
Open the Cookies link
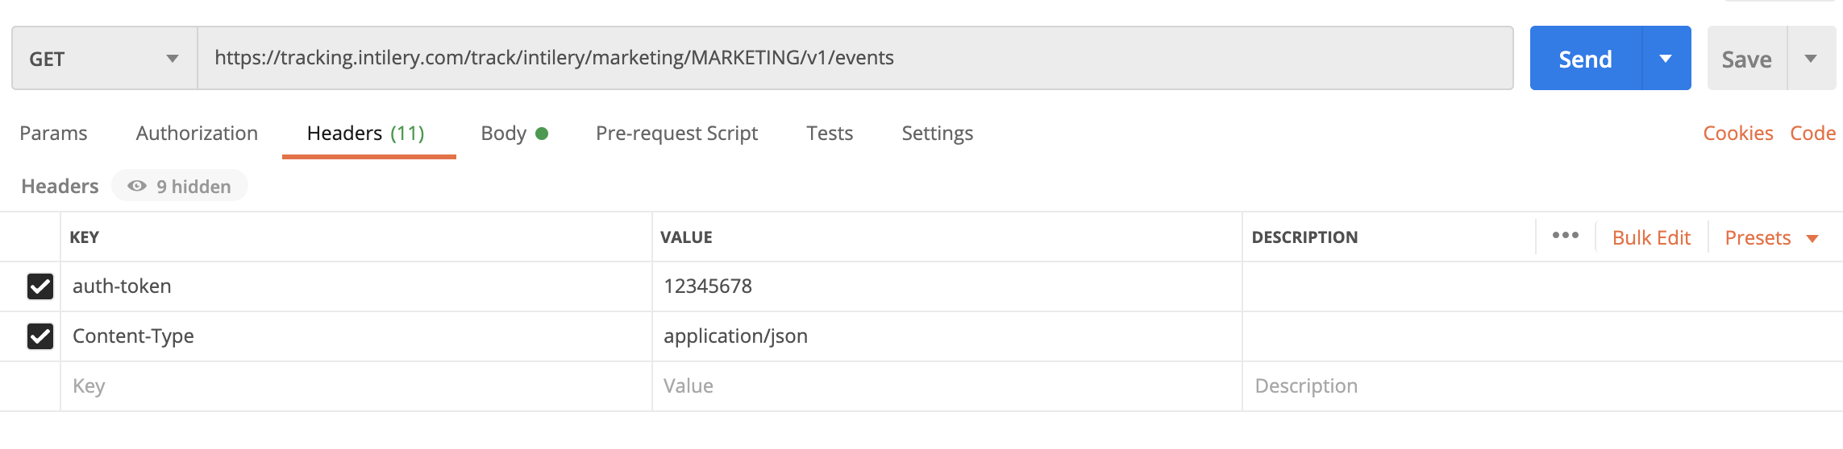click(x=1737, y=133)
